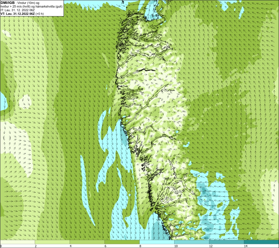Screen dimensions: 279x248
Task: Click the 6–8 m/s darker green scale segment
Action: (122, 242)
